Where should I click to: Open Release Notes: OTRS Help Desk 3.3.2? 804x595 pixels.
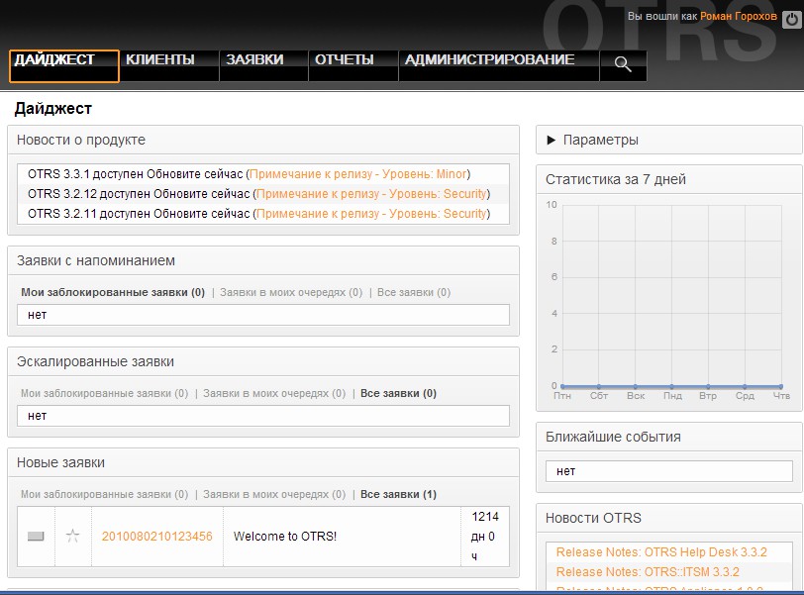(661, 552)
